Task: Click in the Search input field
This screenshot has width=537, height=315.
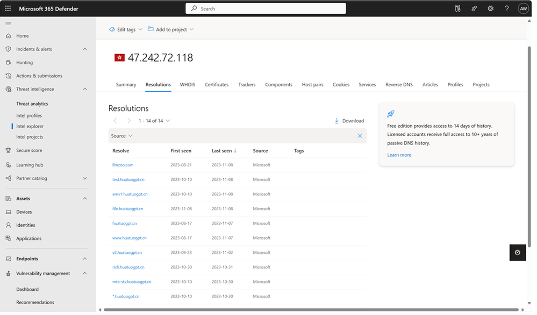Action: [x=266, y=9]
